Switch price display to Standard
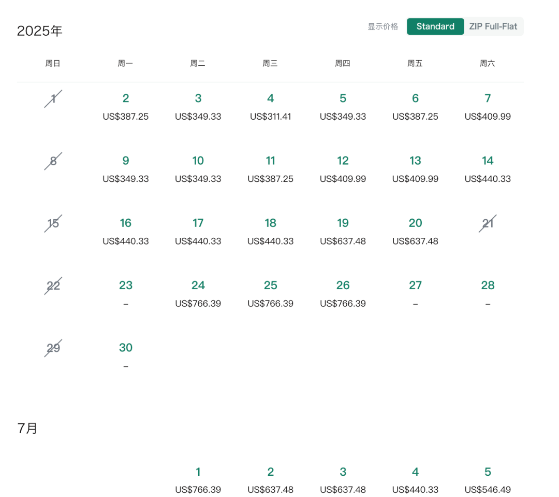 point(435,26)
